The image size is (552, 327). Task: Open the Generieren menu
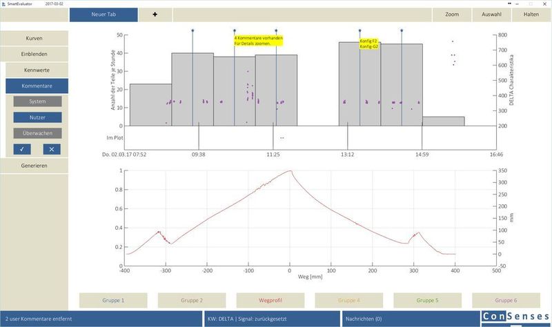pos(34,166)
